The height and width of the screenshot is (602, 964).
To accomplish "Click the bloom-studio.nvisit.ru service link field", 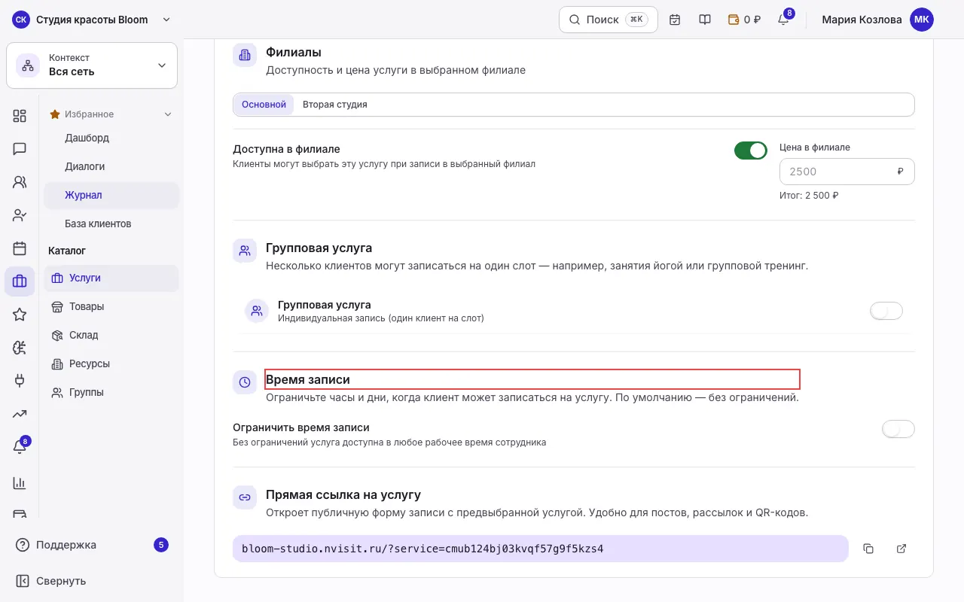I will pyautogui.click(x=541, y=549).
